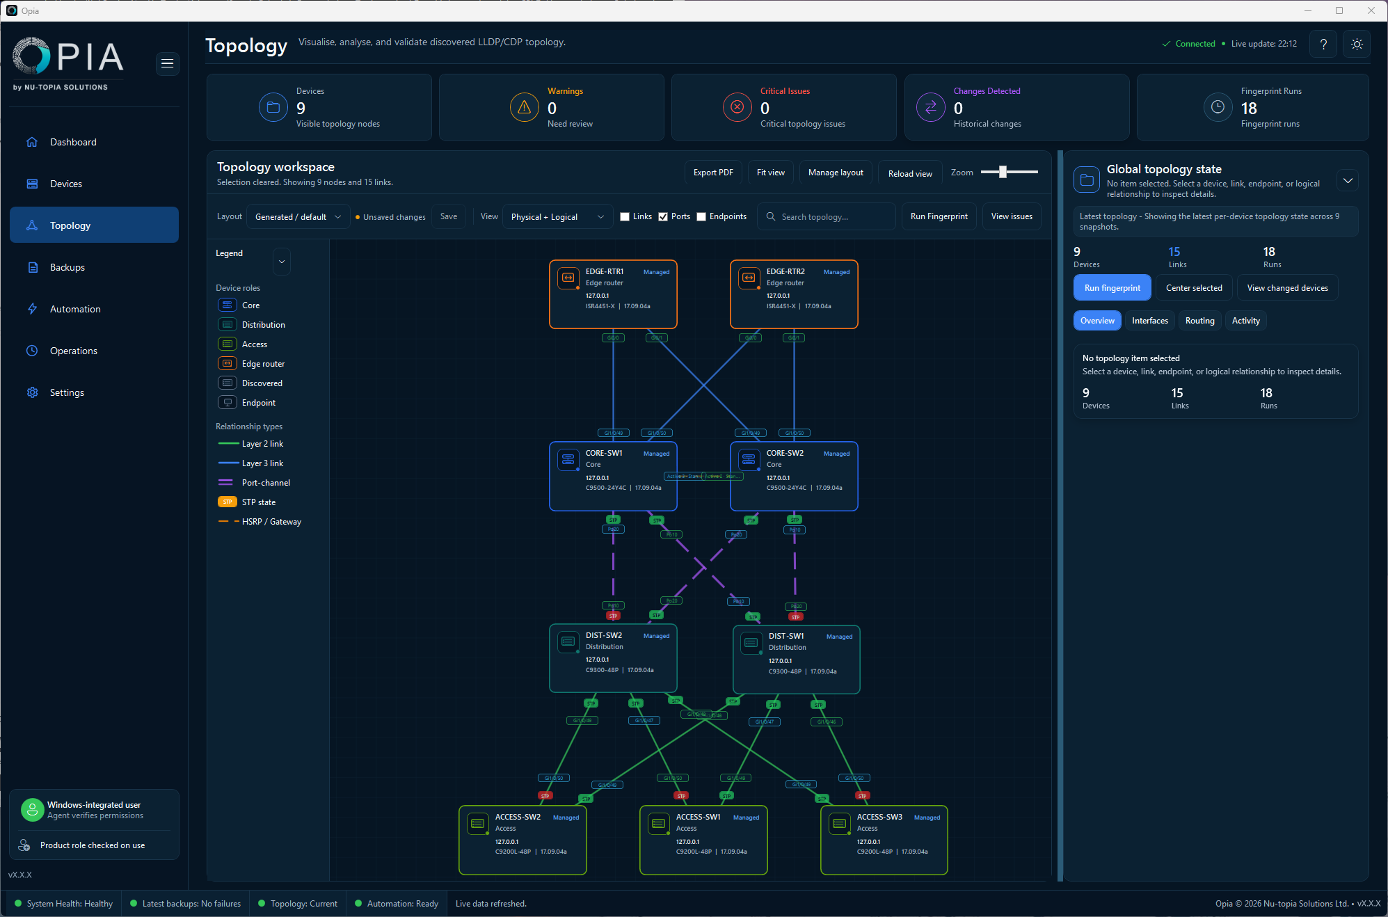
Task: Switch to the Activity tab
Action: (x=1245, y=321)
